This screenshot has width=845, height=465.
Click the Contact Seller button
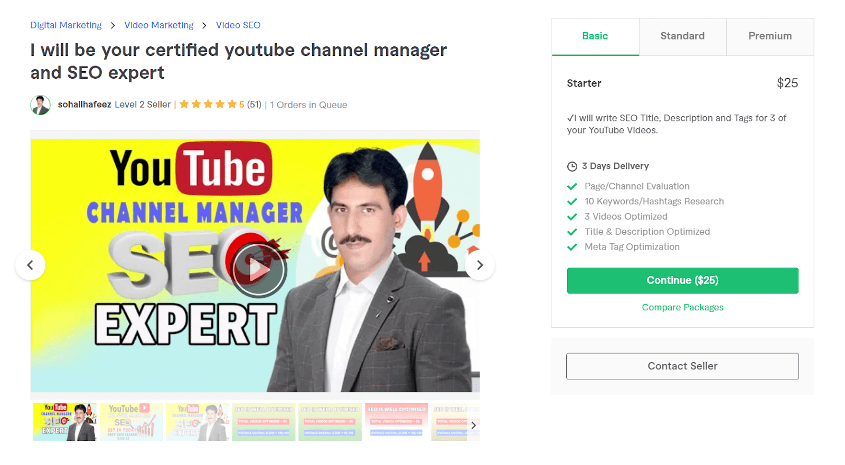pos(682,366)
